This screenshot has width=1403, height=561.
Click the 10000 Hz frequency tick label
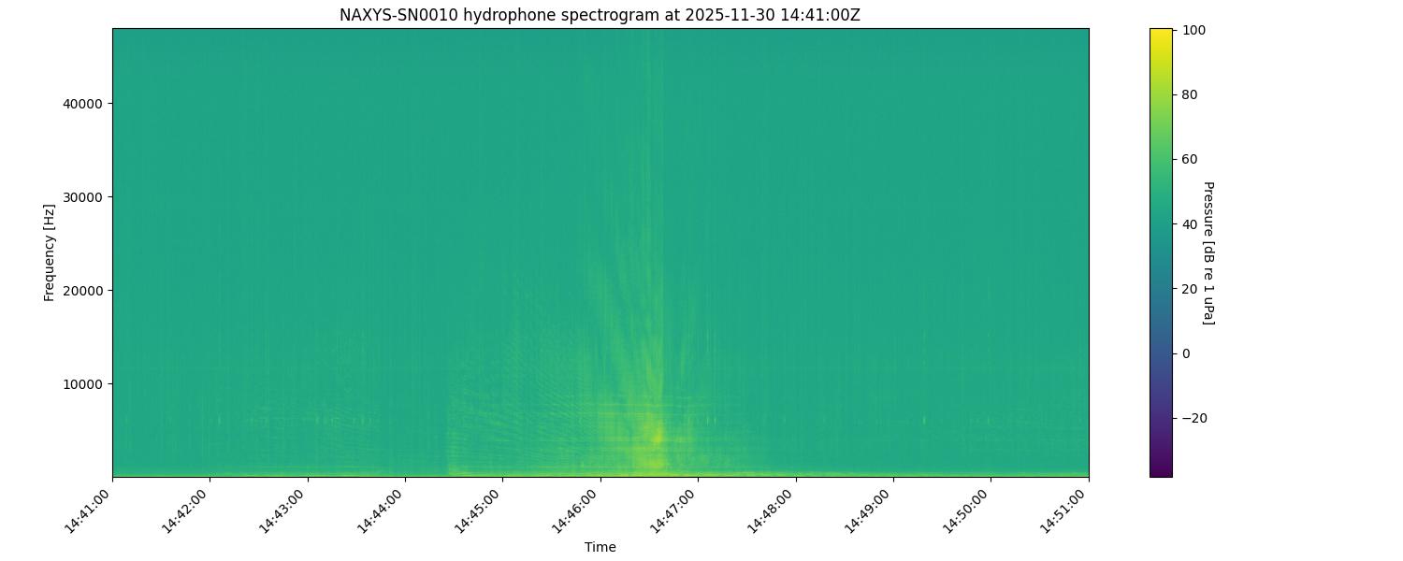(x=81, y=384)
